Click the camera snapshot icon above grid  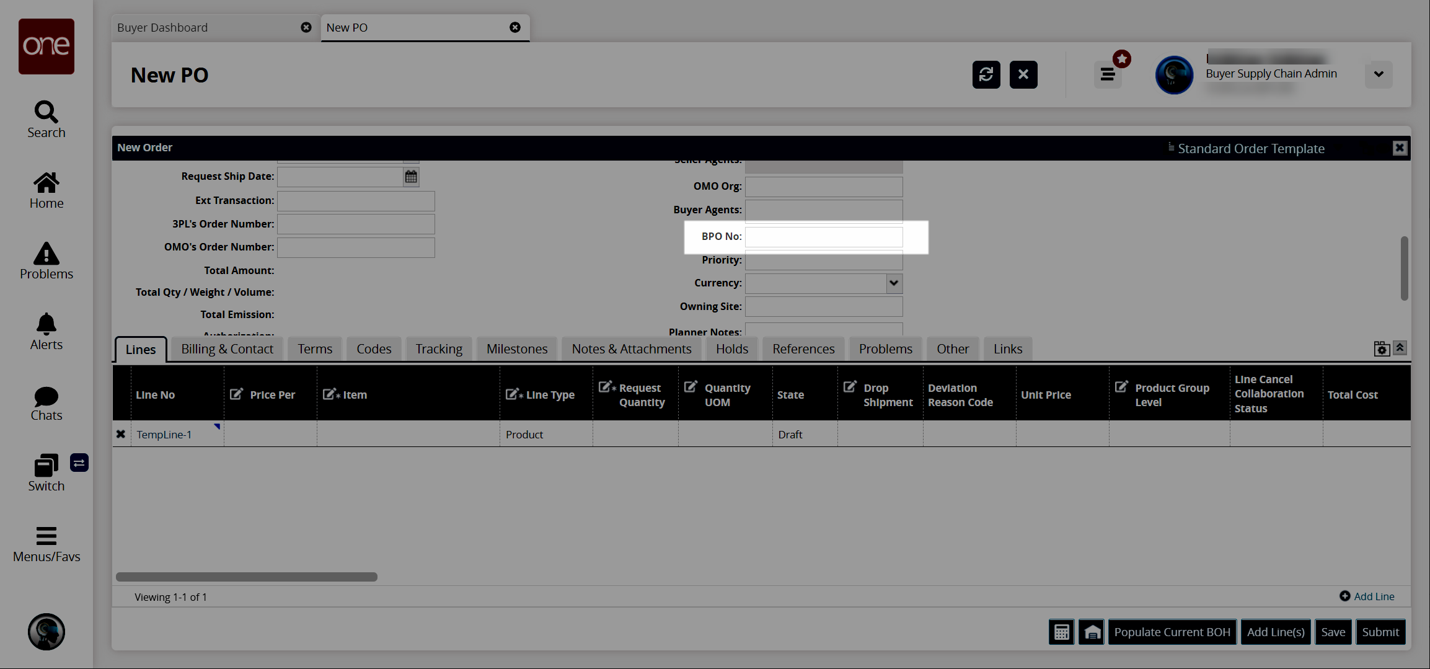[1381, 348]
